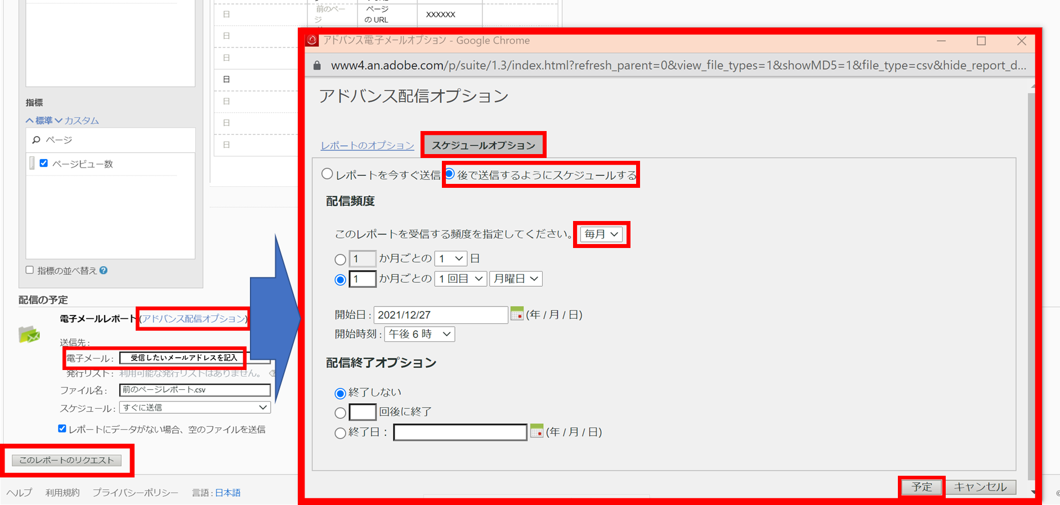Click the このレポートのリクエスト button

click(66, 460)
